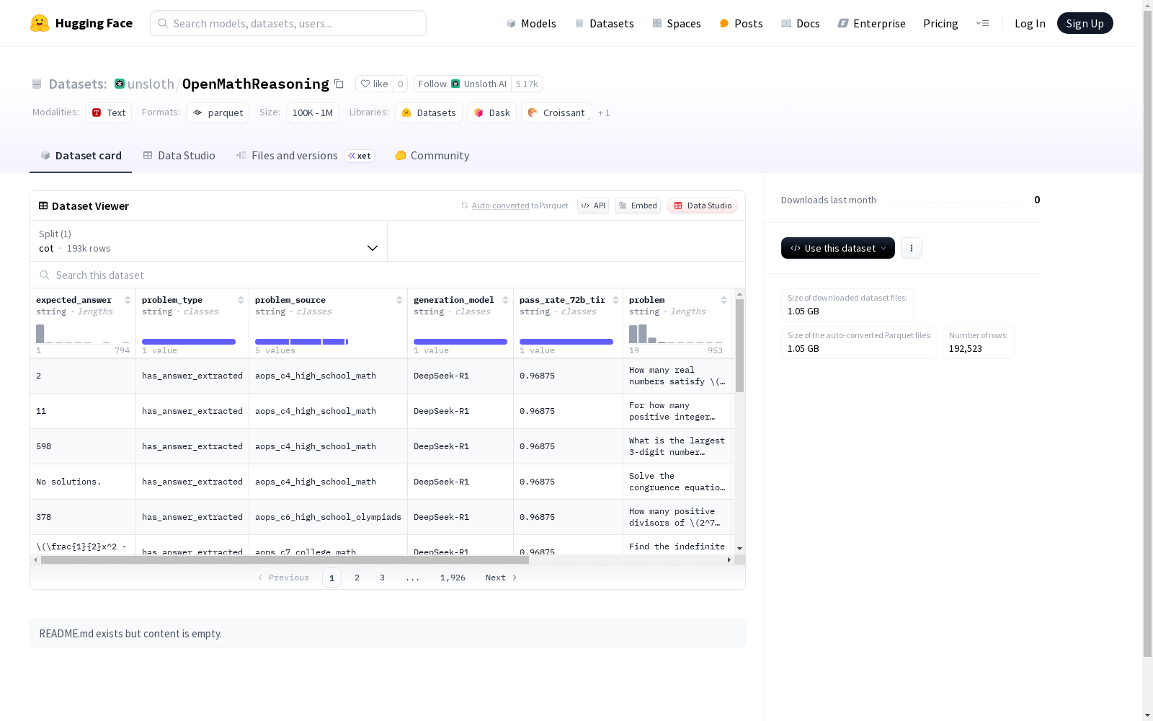Select the Dask library tag

(x=492, y=112)
